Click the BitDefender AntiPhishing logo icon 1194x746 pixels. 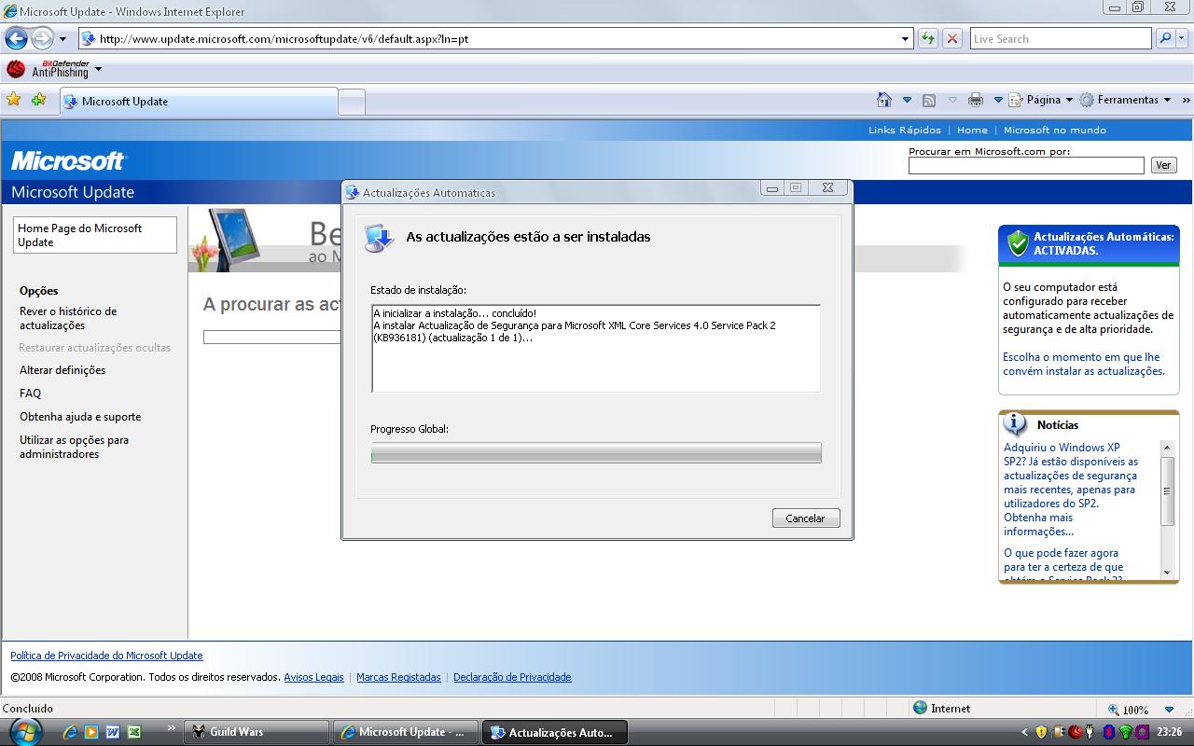click(16, 69)
